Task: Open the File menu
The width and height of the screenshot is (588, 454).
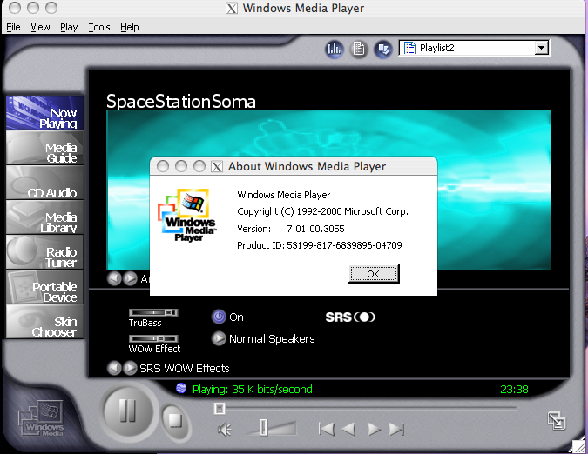Action: click(13, 27)
